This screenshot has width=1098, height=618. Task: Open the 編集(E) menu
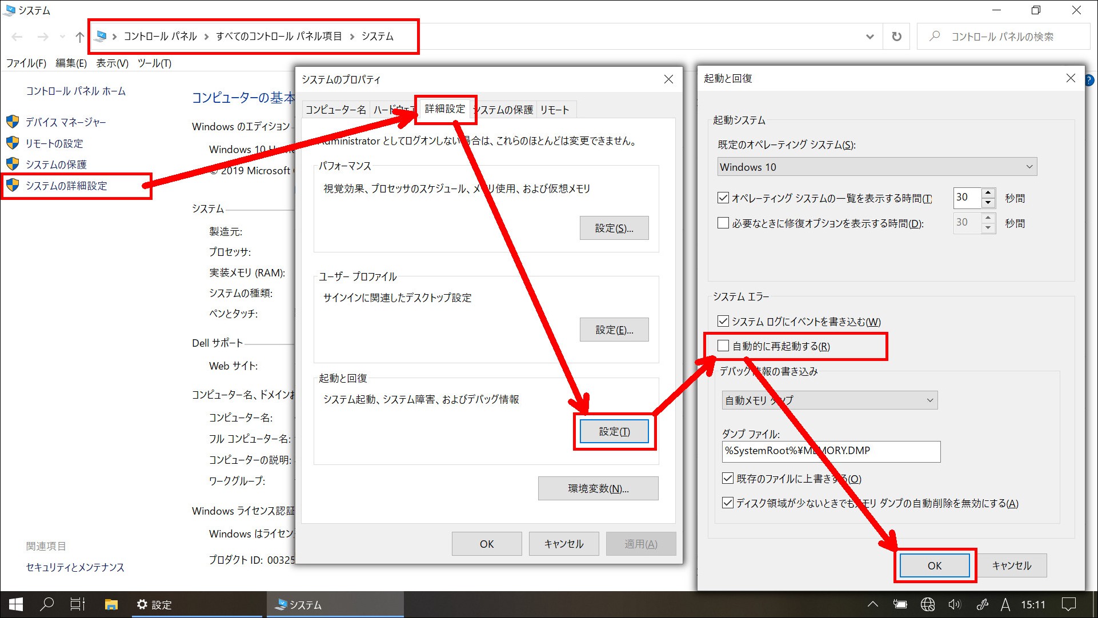[71, 63]
